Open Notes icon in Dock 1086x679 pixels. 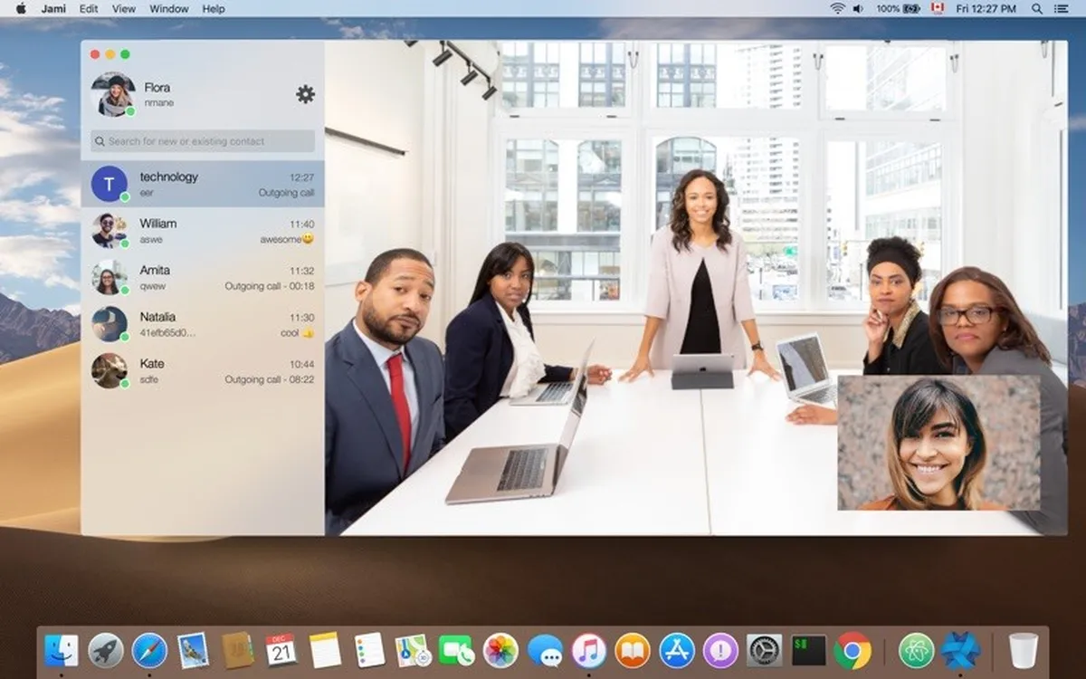coord(325,650)
